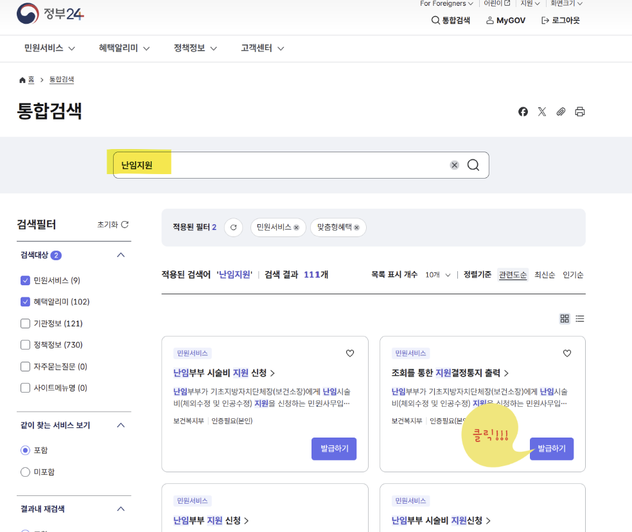Copy page link paperclip icon
Image resolution: width=632 pixels, height=532 pixels.
(561, 112)
